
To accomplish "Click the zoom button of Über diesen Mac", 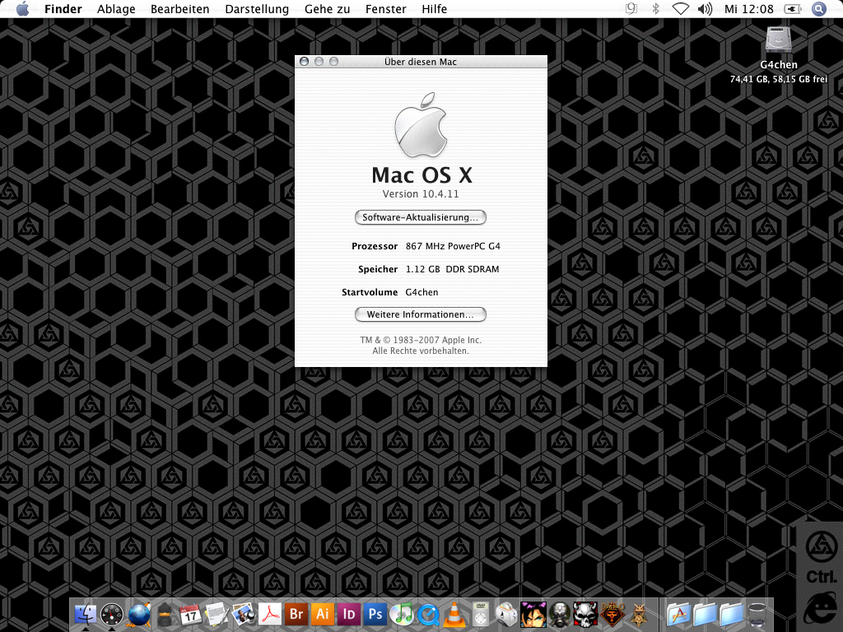I will tap(334, 61).
